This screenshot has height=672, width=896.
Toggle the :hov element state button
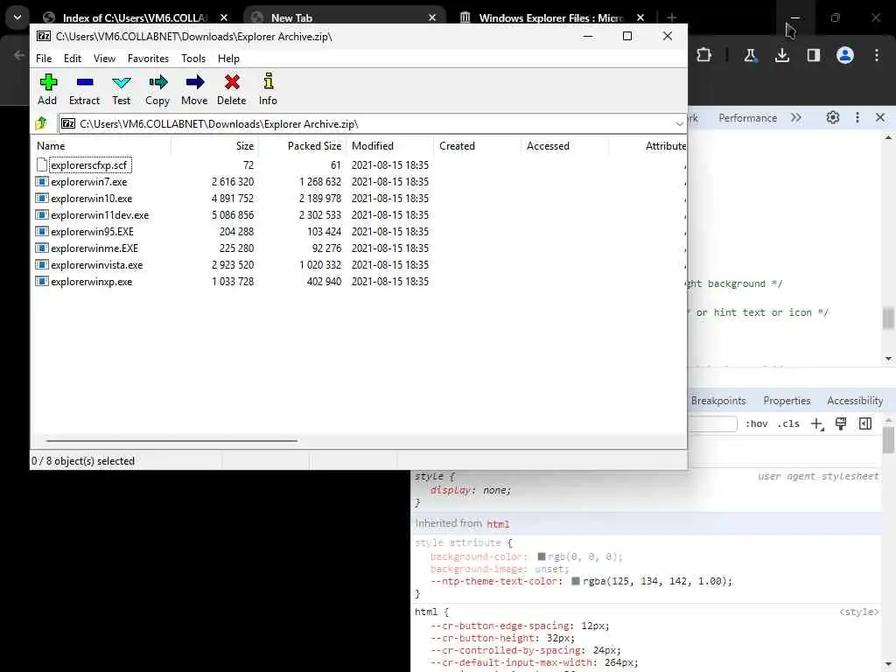[x=757, y=424]
